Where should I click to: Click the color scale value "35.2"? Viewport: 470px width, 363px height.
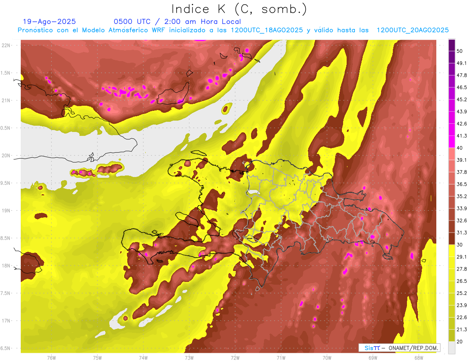[462, 196]
